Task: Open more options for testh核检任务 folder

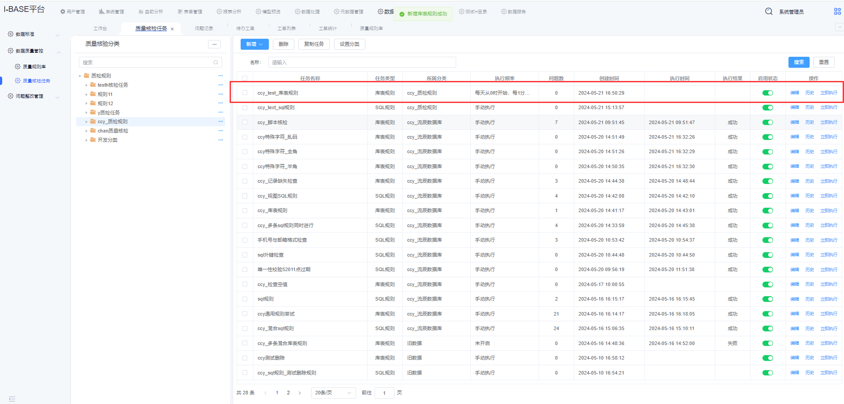Action: click(x=220, y=85)
